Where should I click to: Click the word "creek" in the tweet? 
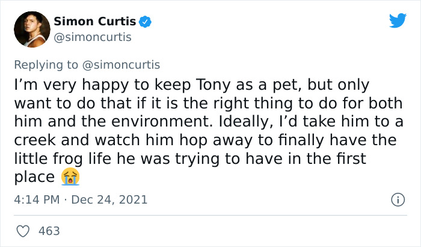click(x=32, y=140)
